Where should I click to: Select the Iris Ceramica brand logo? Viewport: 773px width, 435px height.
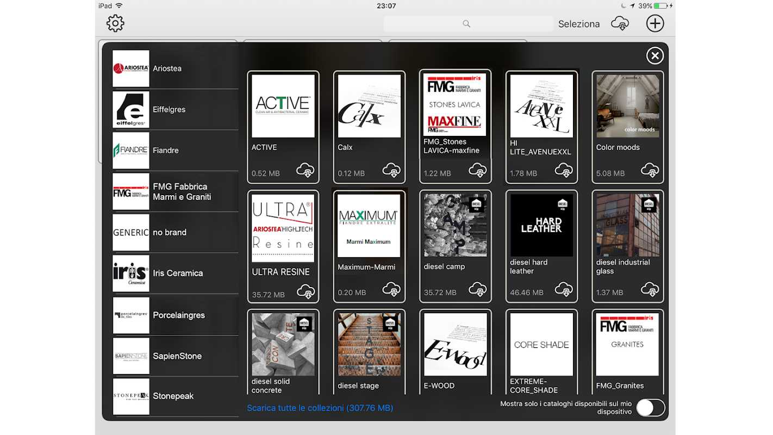131,274
